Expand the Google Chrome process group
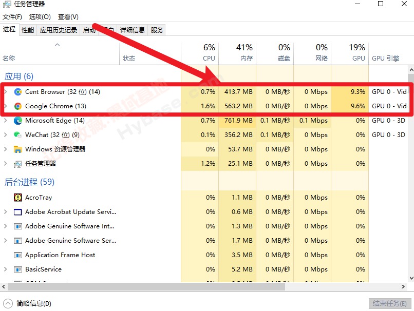Image resolution: width=414 pixels, height=311 pixels. [6, 106]
